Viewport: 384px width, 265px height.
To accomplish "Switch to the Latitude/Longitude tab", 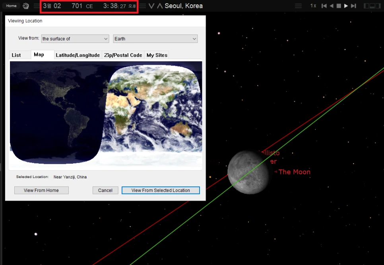I will coord(78,55).
